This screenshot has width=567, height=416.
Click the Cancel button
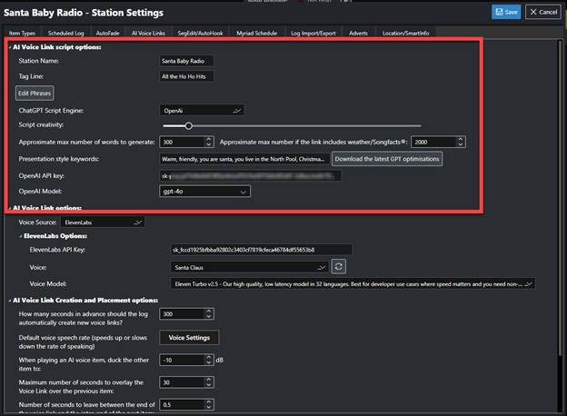click(x=543, y=12)
